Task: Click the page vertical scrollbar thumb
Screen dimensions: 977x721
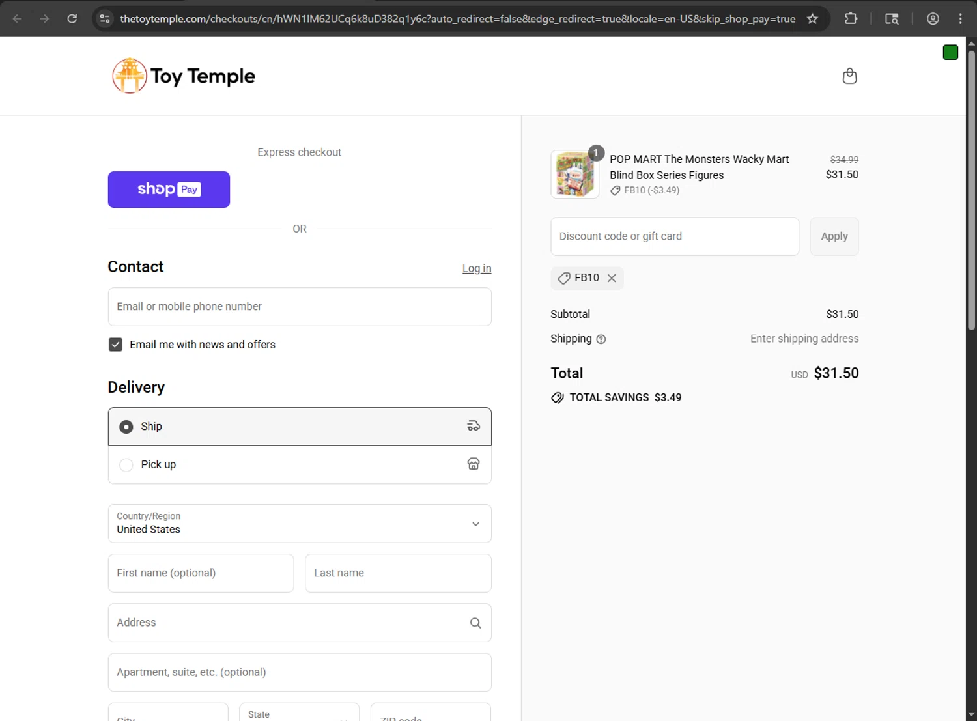Action: [x=971, y=189]
